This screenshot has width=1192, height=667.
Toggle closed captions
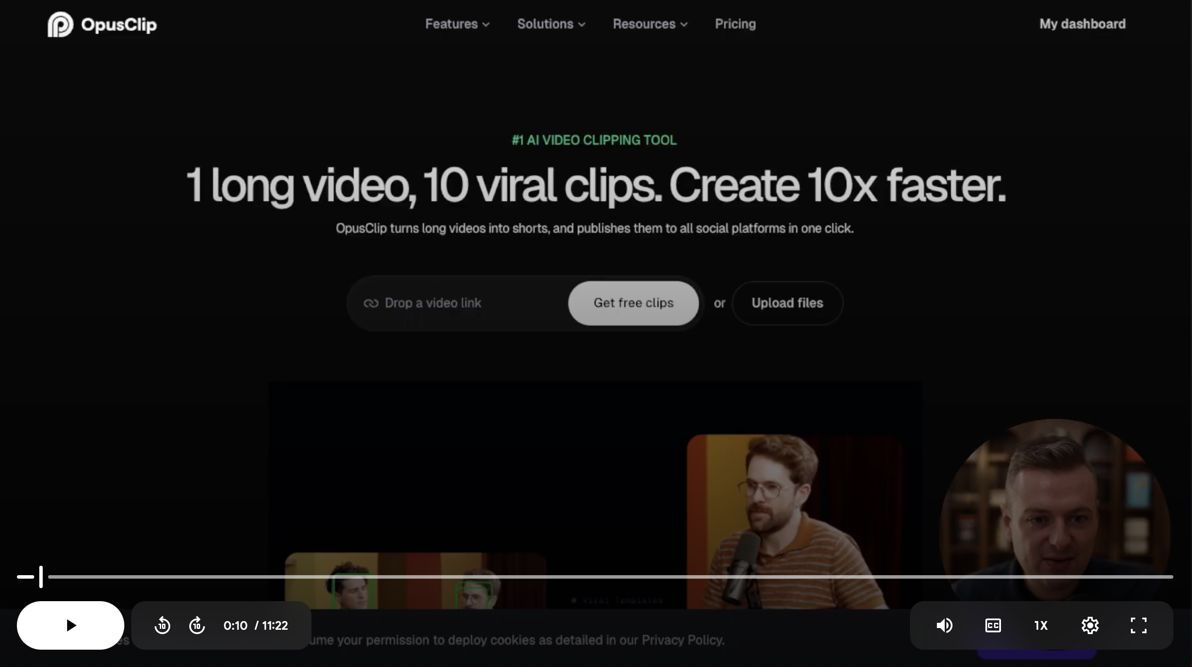click(993, 625)
